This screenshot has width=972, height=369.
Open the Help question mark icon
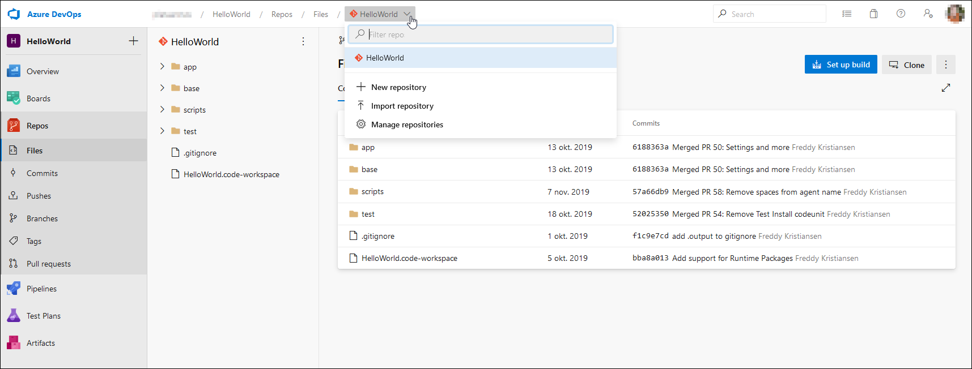[901, 14]
